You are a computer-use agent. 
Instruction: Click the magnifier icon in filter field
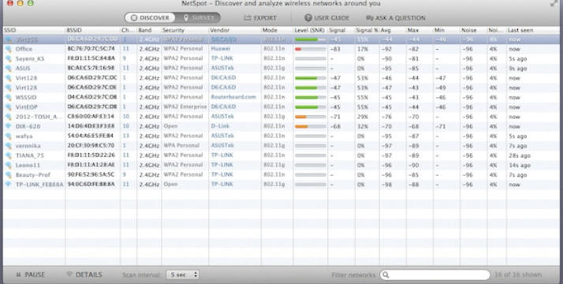386,275
